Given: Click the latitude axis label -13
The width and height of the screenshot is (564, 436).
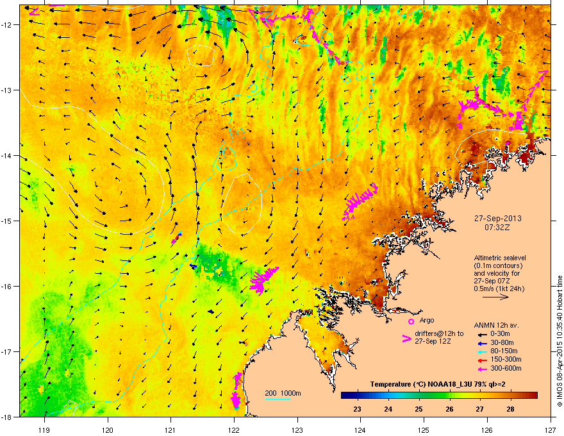Looking at the screenshot, I should point(6,90).
